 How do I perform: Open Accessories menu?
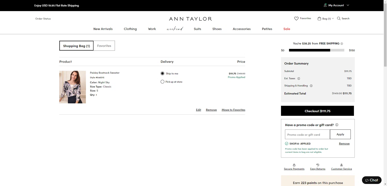(x=242, y=29)
